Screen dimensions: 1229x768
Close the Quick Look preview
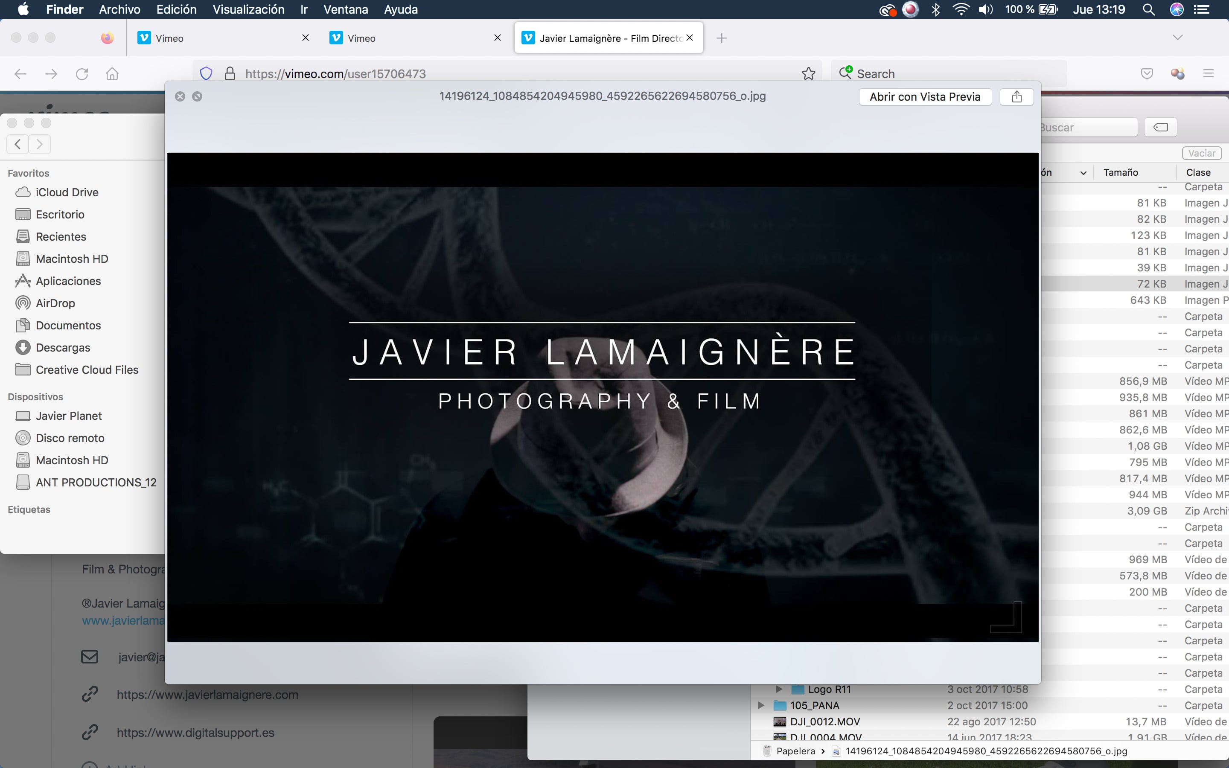(x=180, y=96)
